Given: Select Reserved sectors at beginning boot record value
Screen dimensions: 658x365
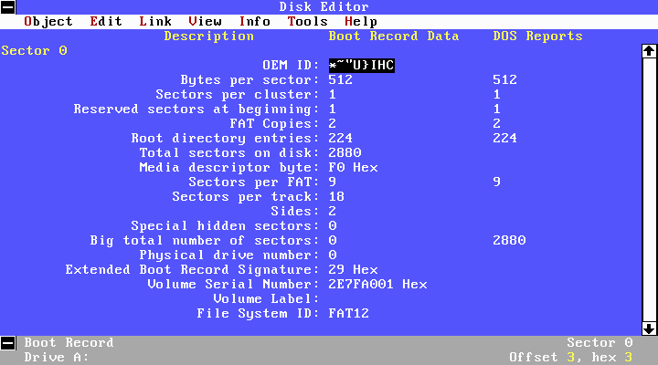Looking at the screenshot, I should [333, 109].
